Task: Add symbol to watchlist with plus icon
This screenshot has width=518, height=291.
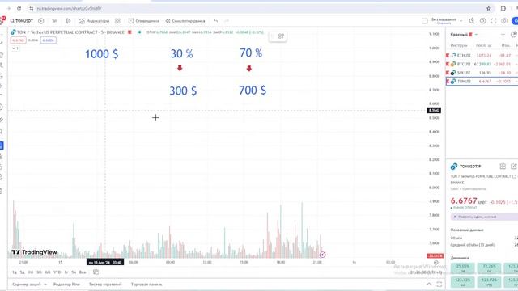Action: pyautogui.click(x=503, y=34)
